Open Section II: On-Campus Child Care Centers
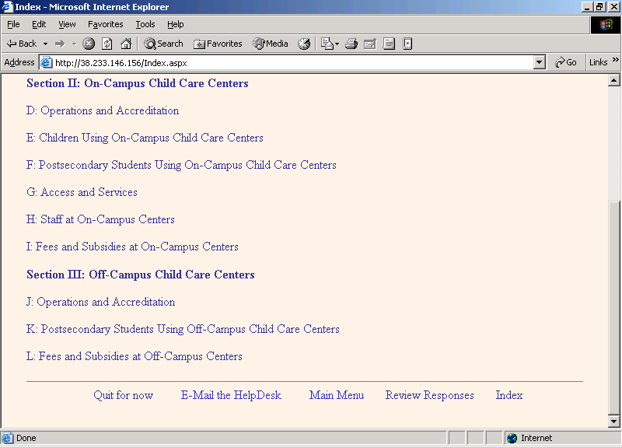This screenshot has height=448, width=622. coord(138,83)
